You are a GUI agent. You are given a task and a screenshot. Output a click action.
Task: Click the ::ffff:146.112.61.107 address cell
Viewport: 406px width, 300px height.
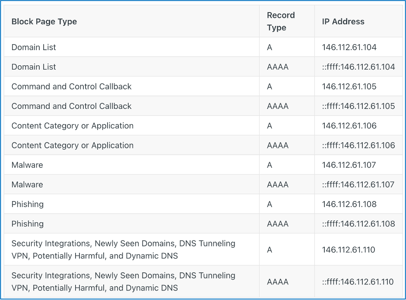[358, 185]
